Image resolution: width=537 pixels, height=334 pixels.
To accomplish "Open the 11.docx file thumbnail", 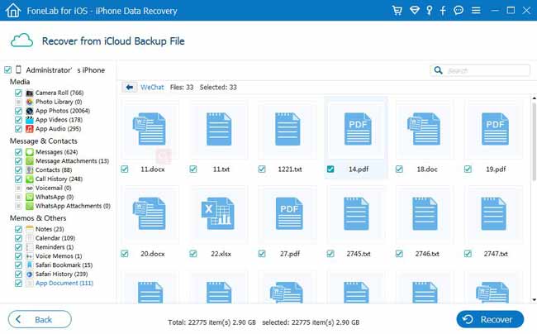I will 150,129.
